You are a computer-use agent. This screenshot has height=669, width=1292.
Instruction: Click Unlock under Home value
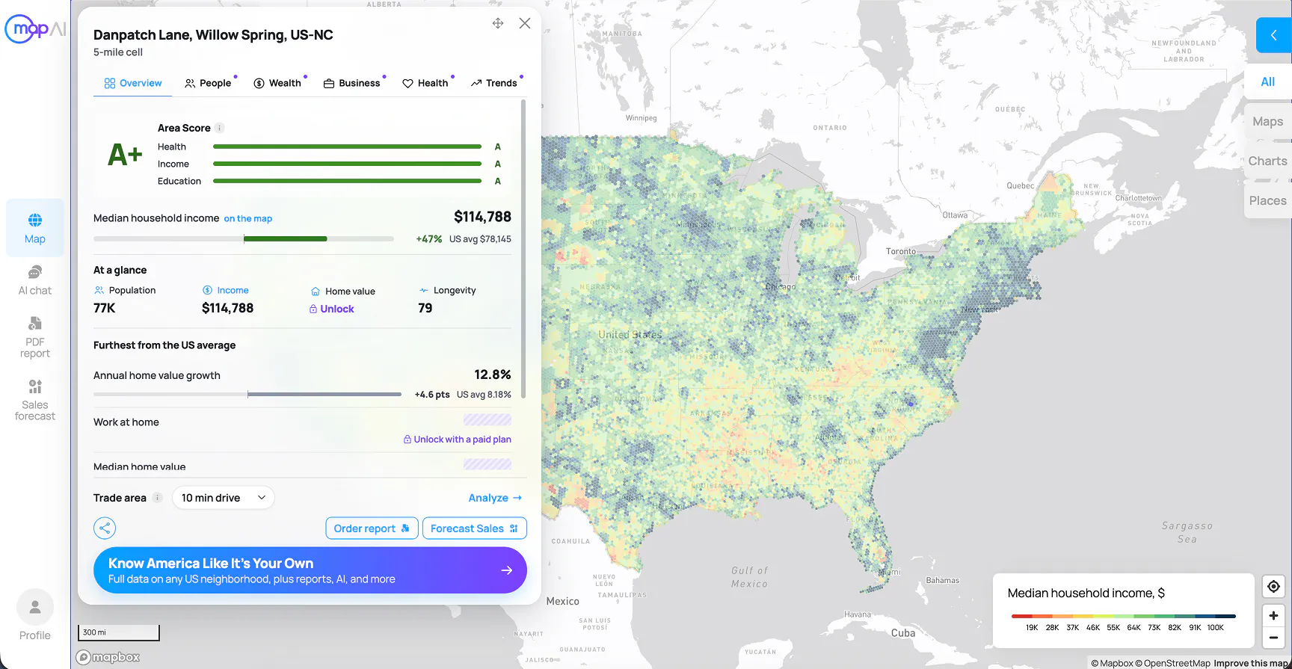[332, 309]
